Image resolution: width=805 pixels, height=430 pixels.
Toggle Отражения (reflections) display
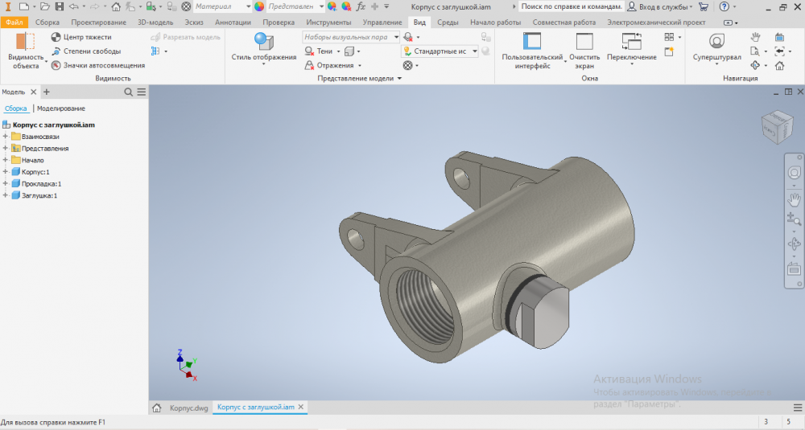point(312,65)
